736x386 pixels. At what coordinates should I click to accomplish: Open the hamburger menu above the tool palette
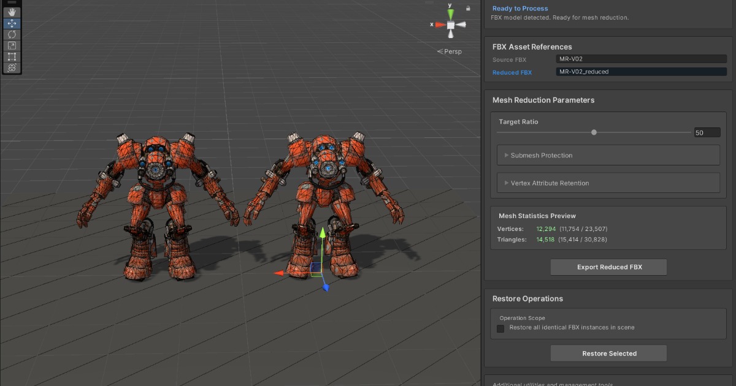coord(12,2)
